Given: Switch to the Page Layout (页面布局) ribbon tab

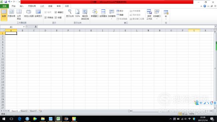Looking at the screenshot, I should coord(32,6).
